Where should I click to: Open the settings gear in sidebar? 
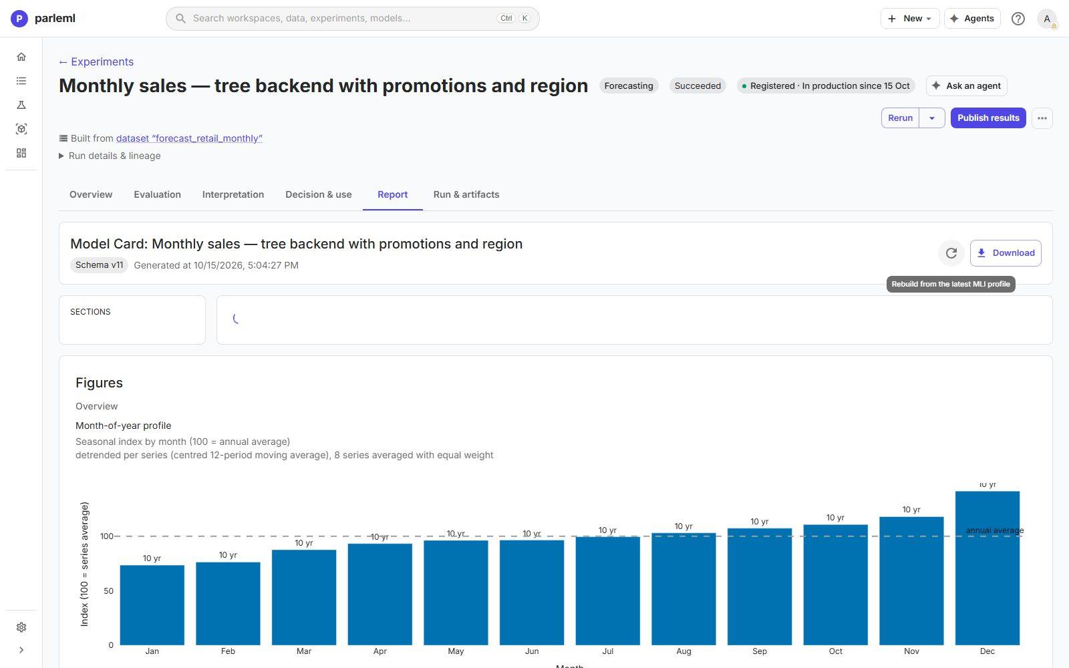tap(21, 627)
